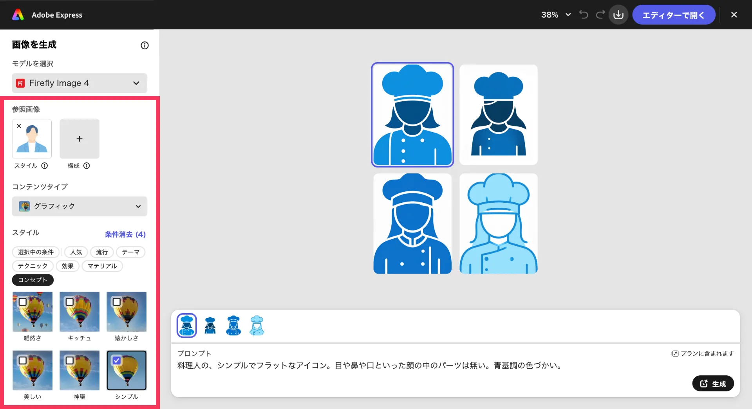Open the Firefly Image 4 model dropdown
Screen dimensions: 752x409
tap(80, 83)
